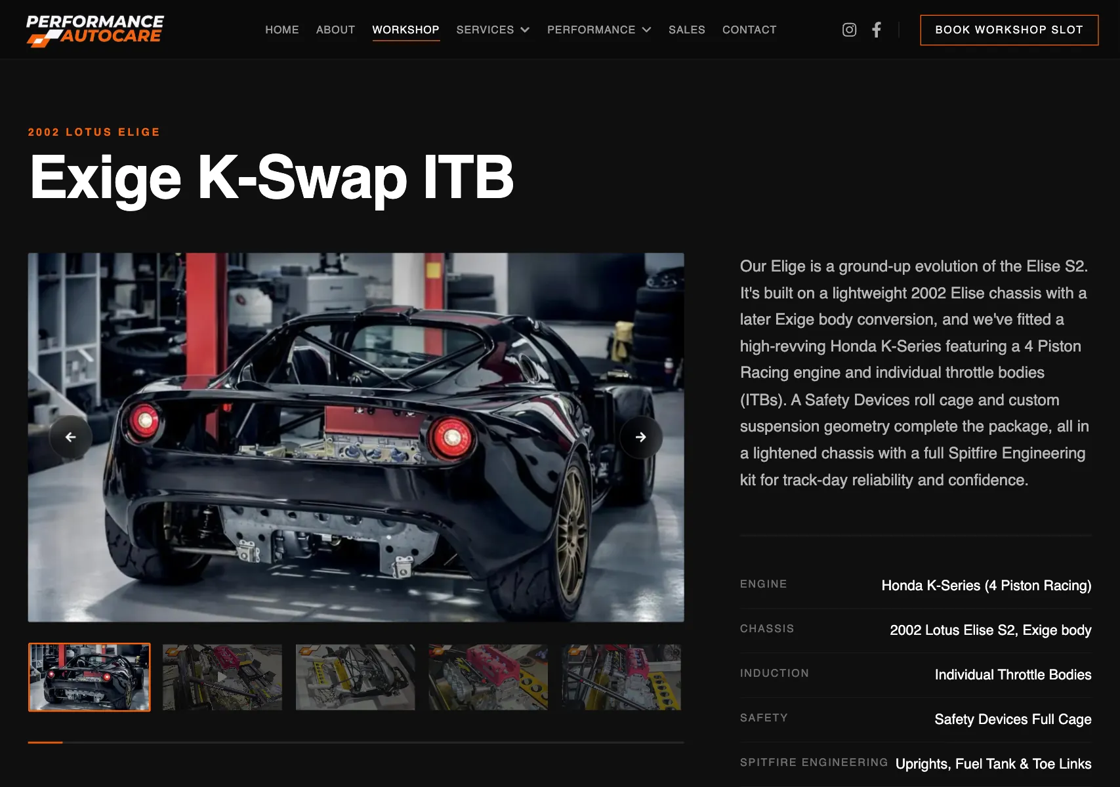The width and height of the screenshot is (1120, 787).
Task: Go to the Home page
Action: (282, 30)
